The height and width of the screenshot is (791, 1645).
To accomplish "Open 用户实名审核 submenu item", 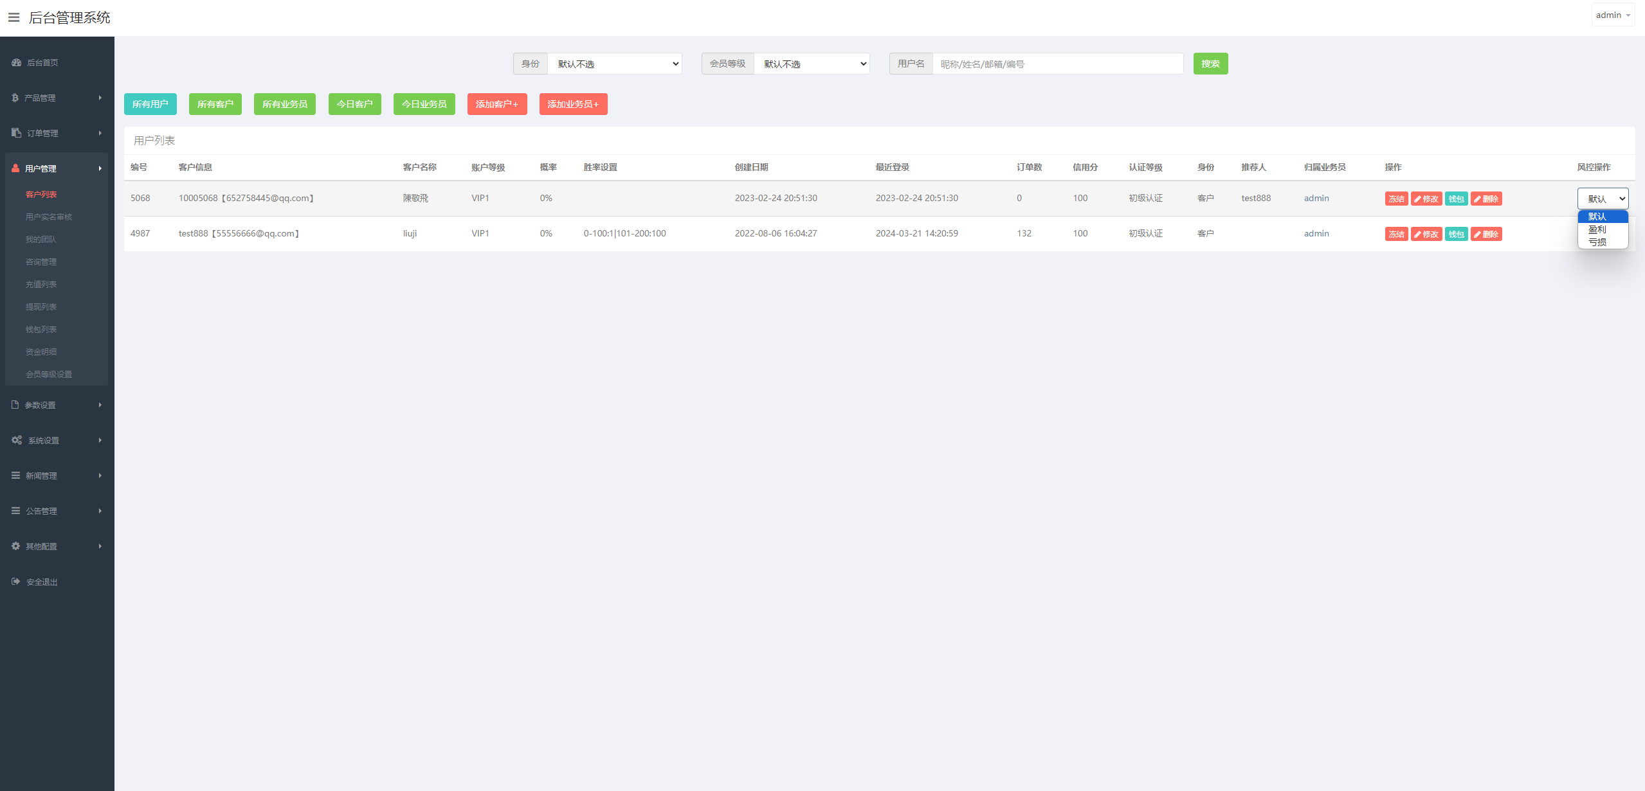I will [49, 217].
